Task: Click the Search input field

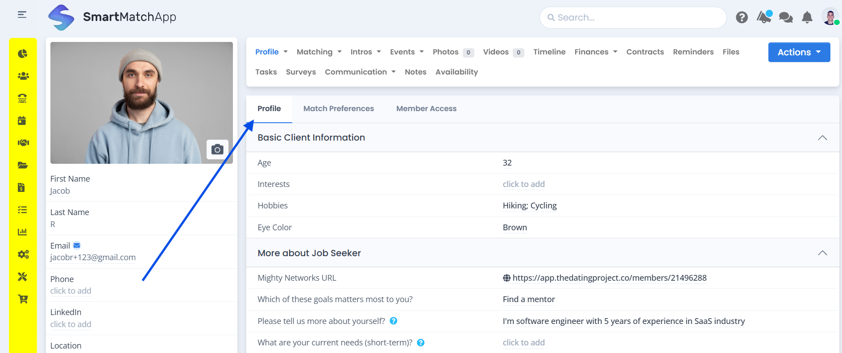Action: [x=633, y=17]
